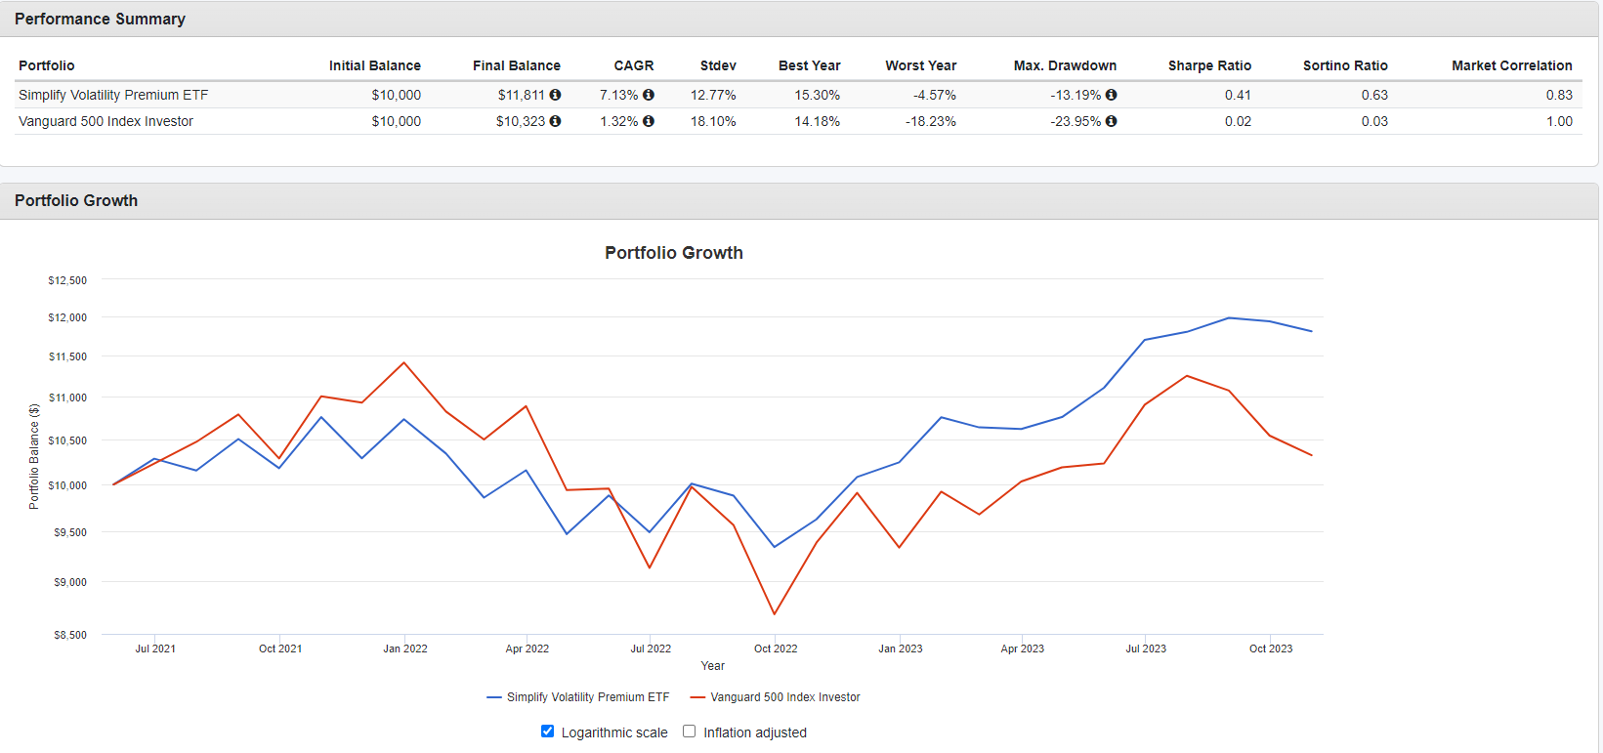Toggle red Vanguard 500 Index Investor legend entry

pyautogui.click(x=776, y=697)
